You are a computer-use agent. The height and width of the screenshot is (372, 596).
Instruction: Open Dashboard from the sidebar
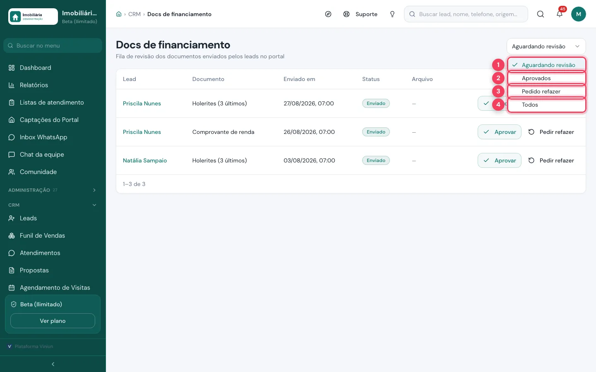tap(53, 68)
